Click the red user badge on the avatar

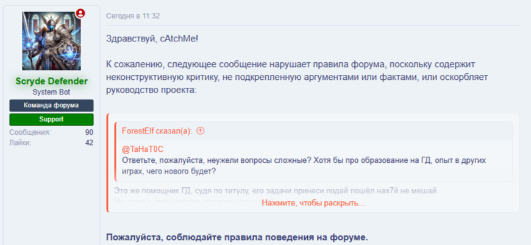pos(80,13)
